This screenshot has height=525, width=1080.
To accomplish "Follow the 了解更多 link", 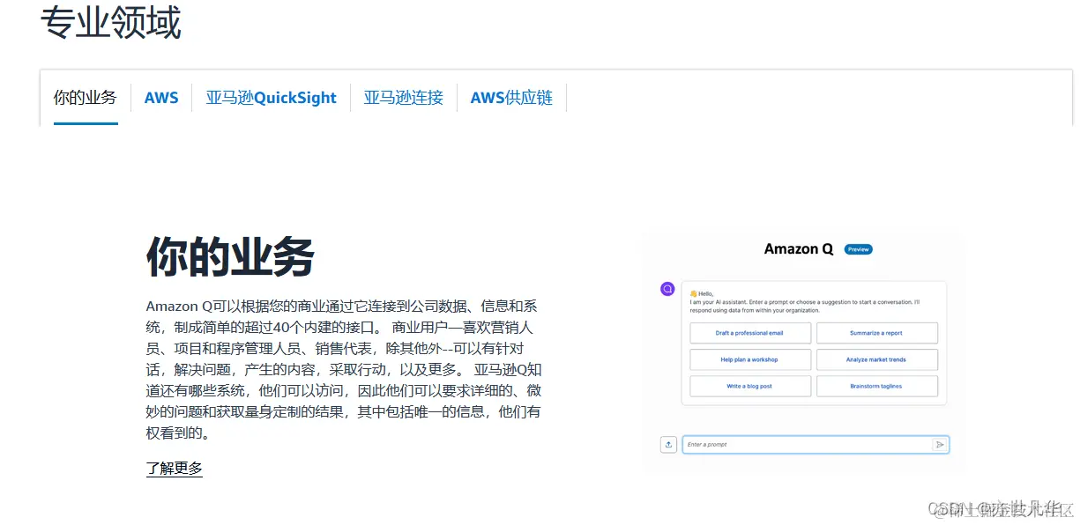I will click(x=175, y=469).
